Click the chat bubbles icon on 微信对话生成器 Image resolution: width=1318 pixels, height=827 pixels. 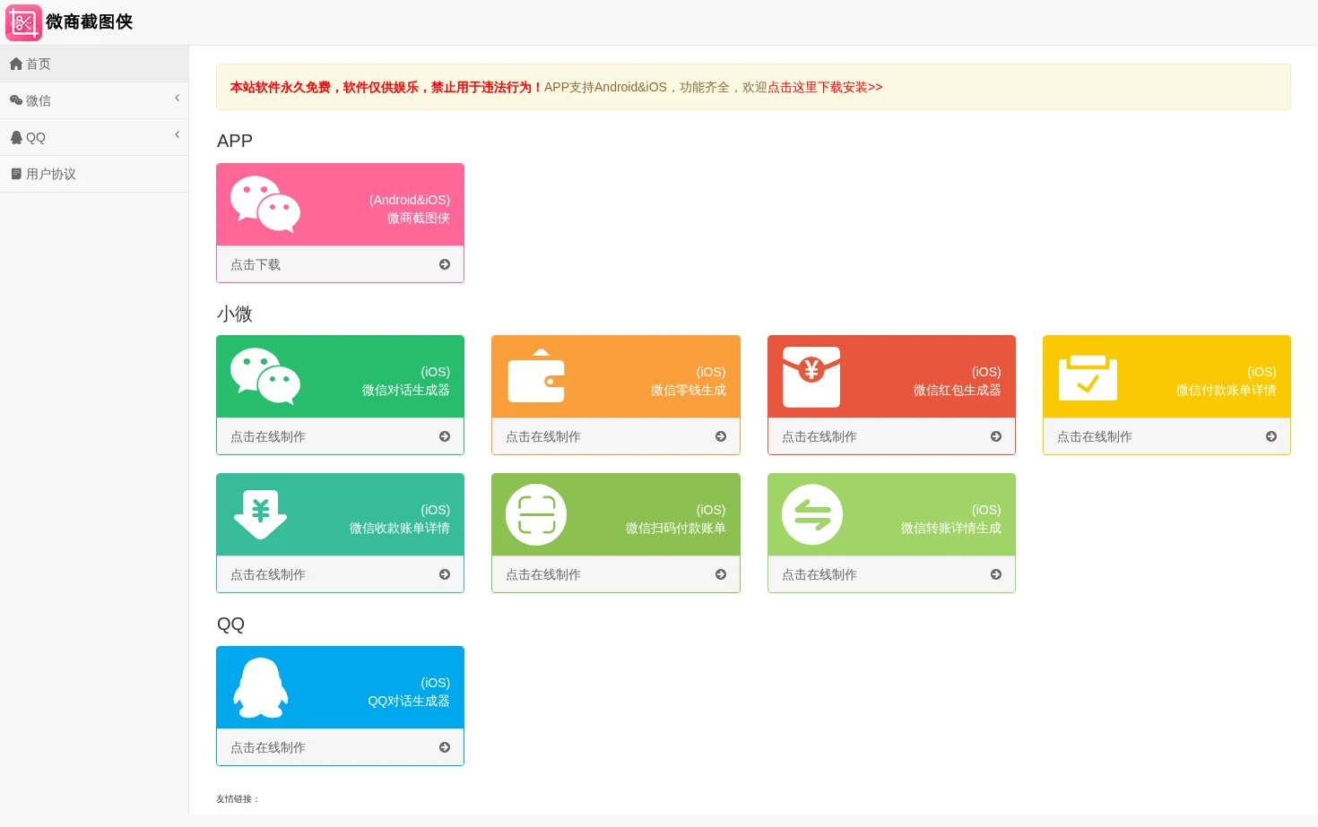(265, 376)
